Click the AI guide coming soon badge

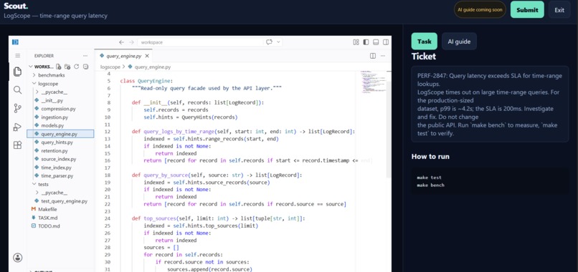480,9
